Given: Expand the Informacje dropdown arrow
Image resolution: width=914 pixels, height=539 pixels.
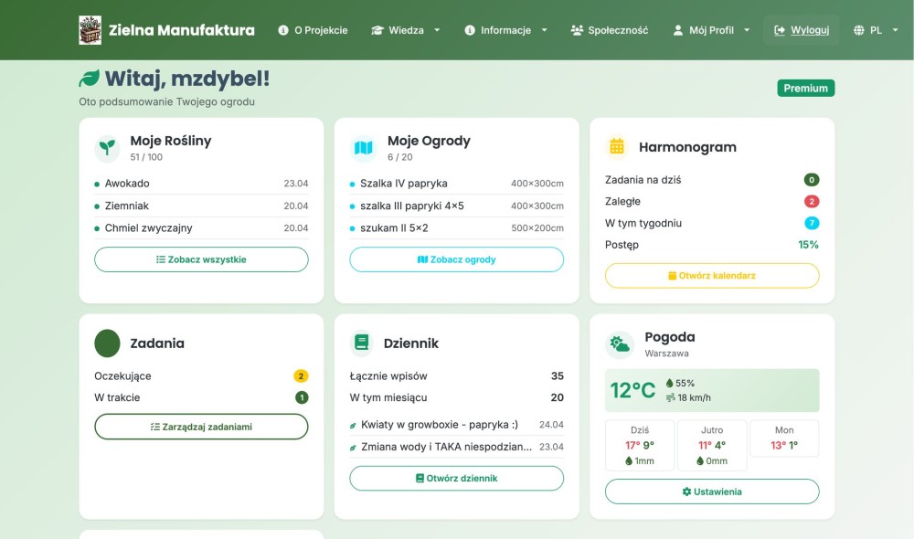Looking at the screenshot, I should pyautogui.click(x=544, y=30).
